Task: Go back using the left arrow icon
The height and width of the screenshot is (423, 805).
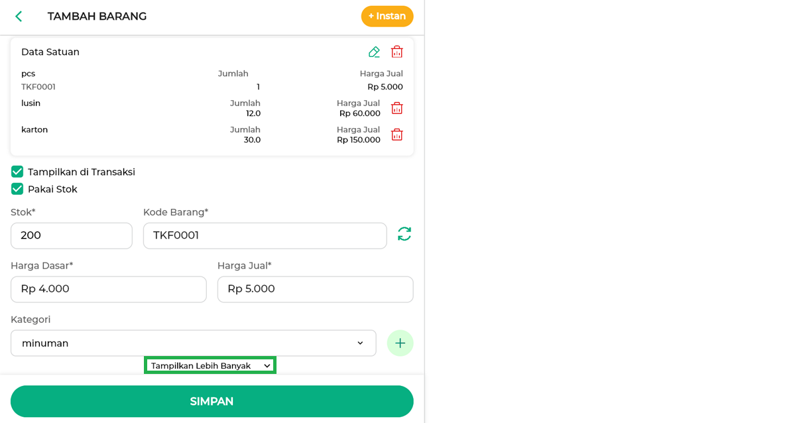Action: pyautogui.click(x=19, y=17)
